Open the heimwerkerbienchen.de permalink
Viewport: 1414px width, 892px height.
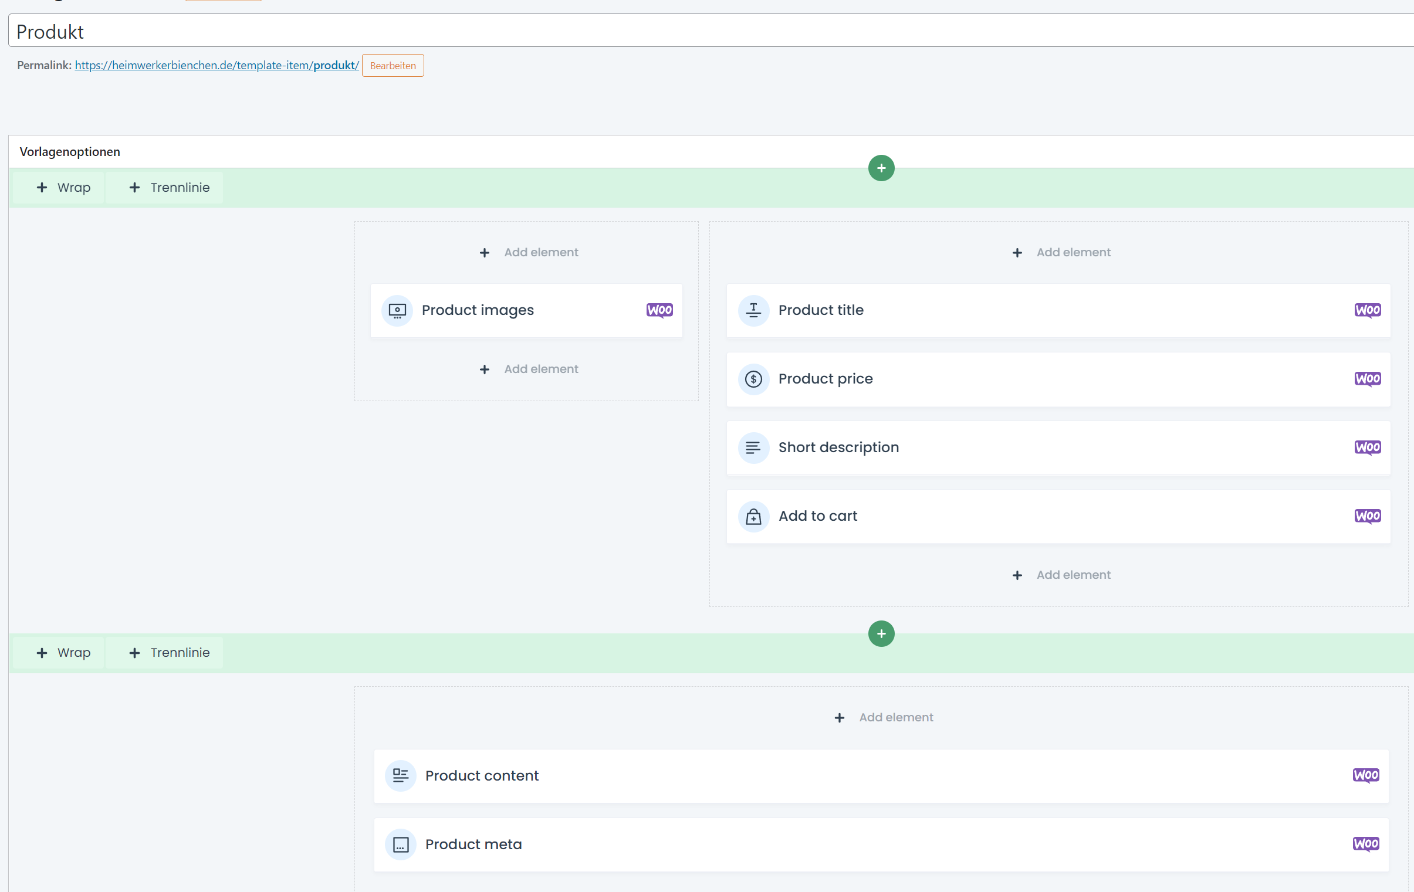click(217, 65)
